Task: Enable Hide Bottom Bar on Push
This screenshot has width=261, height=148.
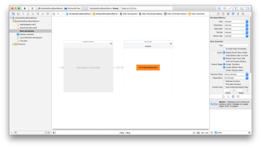Action: 224,55
